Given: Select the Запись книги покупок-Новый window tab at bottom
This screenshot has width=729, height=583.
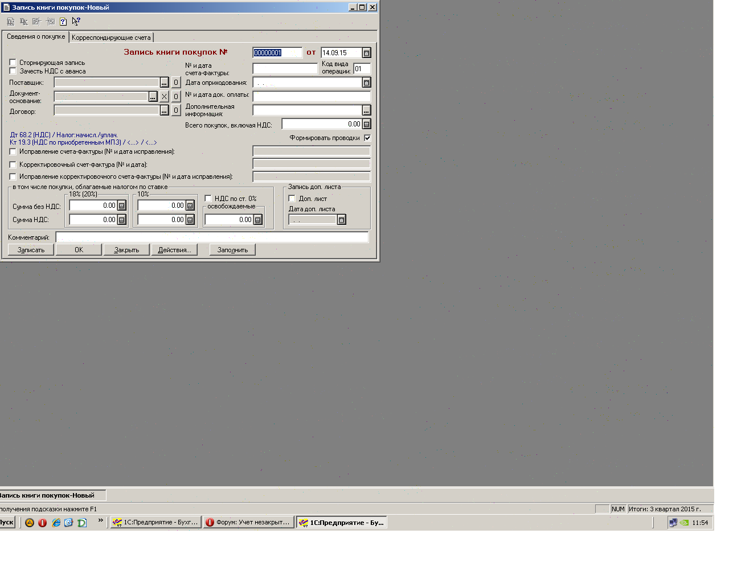Looking at the screenshot, I should click(52, 495).
